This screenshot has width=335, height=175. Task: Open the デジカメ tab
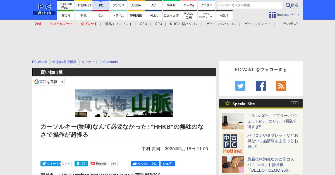(x=119, y=5)
